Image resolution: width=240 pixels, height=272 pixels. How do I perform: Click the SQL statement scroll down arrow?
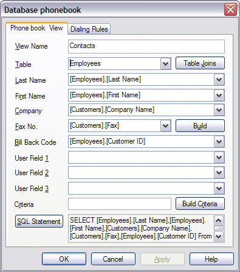tap(219, 236)
